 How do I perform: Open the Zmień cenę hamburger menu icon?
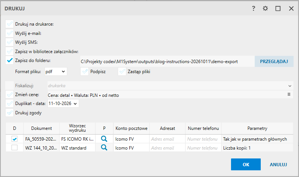click(289, 94)
